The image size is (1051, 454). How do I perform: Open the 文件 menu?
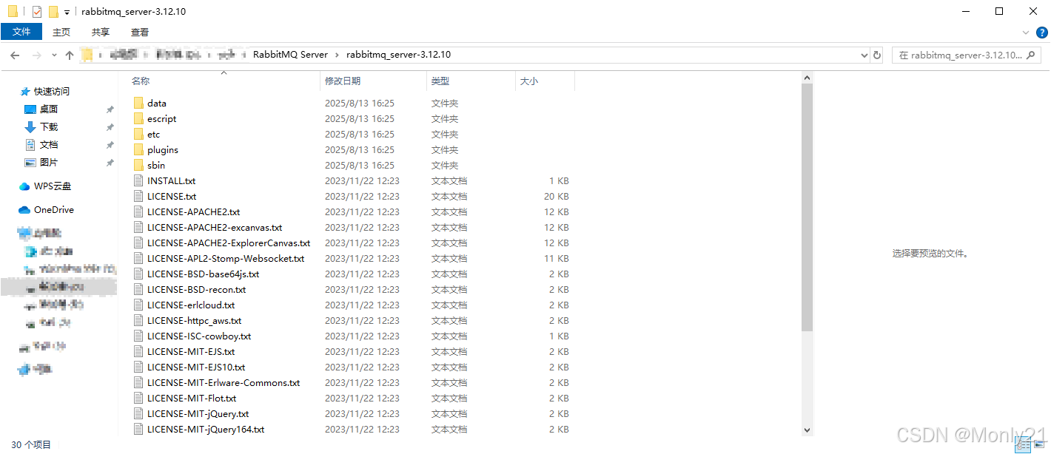(x=22, y=32)
